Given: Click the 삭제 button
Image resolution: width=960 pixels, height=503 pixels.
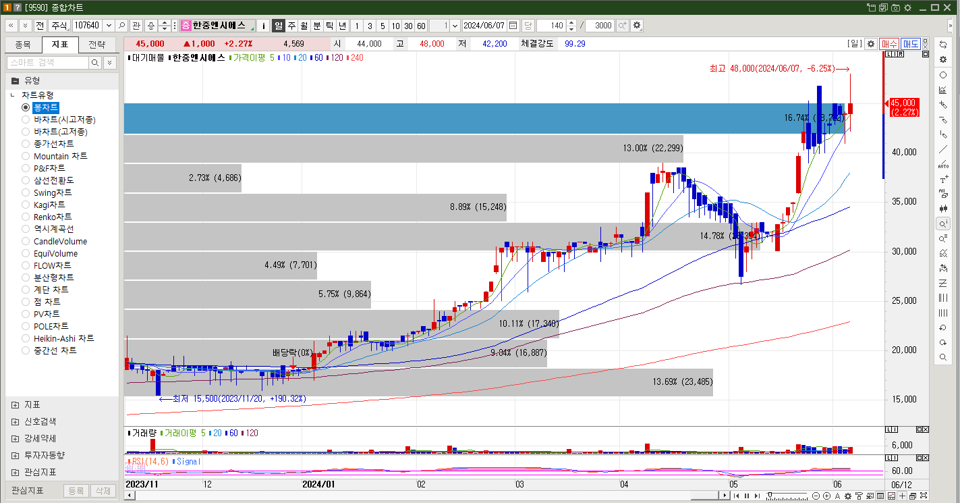Looking at the screenshot, I should click(x=102, y=491).
